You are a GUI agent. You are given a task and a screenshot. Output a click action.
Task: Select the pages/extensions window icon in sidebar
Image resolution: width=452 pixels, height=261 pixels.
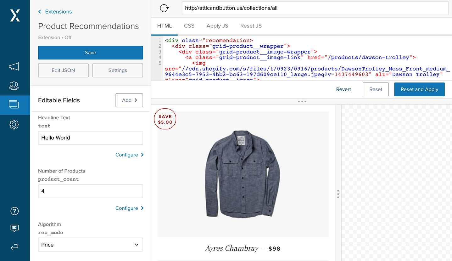(14, 105)
